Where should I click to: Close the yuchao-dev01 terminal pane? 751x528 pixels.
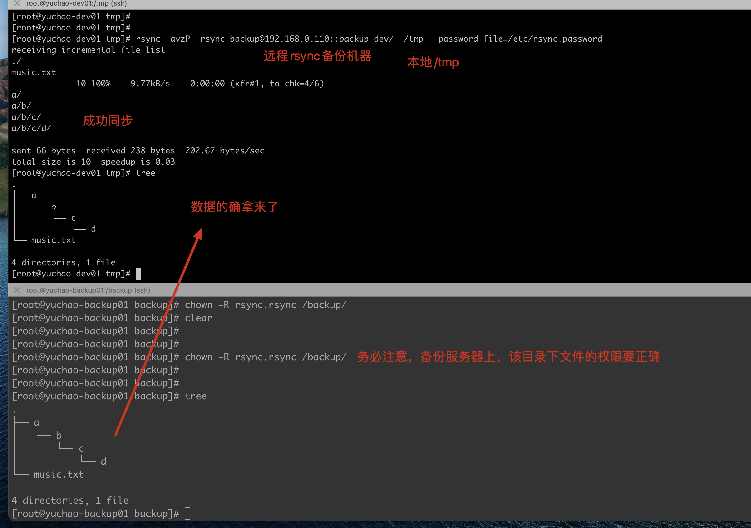[17, 3]
